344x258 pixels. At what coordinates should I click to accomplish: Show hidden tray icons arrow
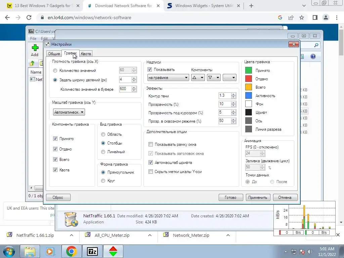(286, 252)
